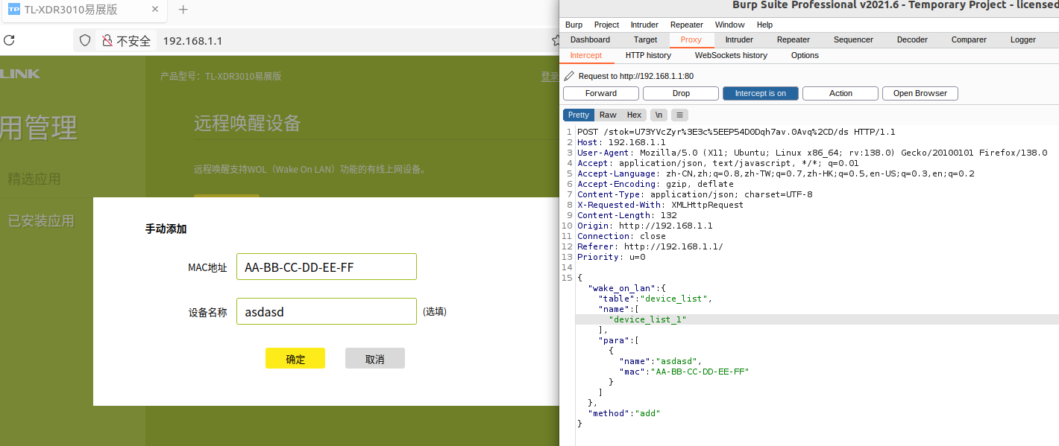Switch to the Raw view tab
The image size is (1059, 446).
(608, 115)
